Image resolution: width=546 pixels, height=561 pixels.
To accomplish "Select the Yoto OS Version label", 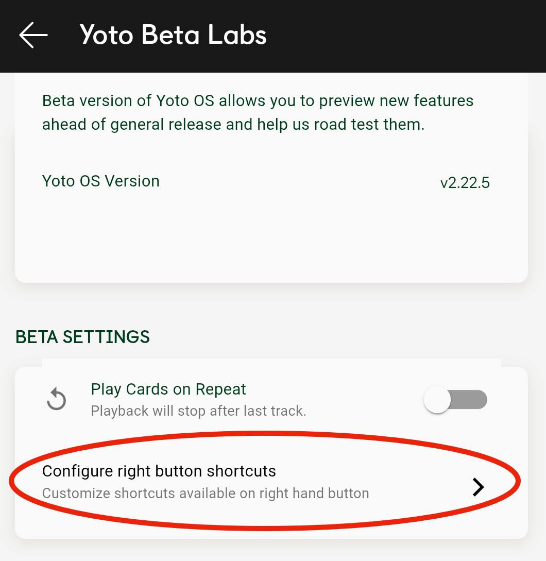I will 100,181.
